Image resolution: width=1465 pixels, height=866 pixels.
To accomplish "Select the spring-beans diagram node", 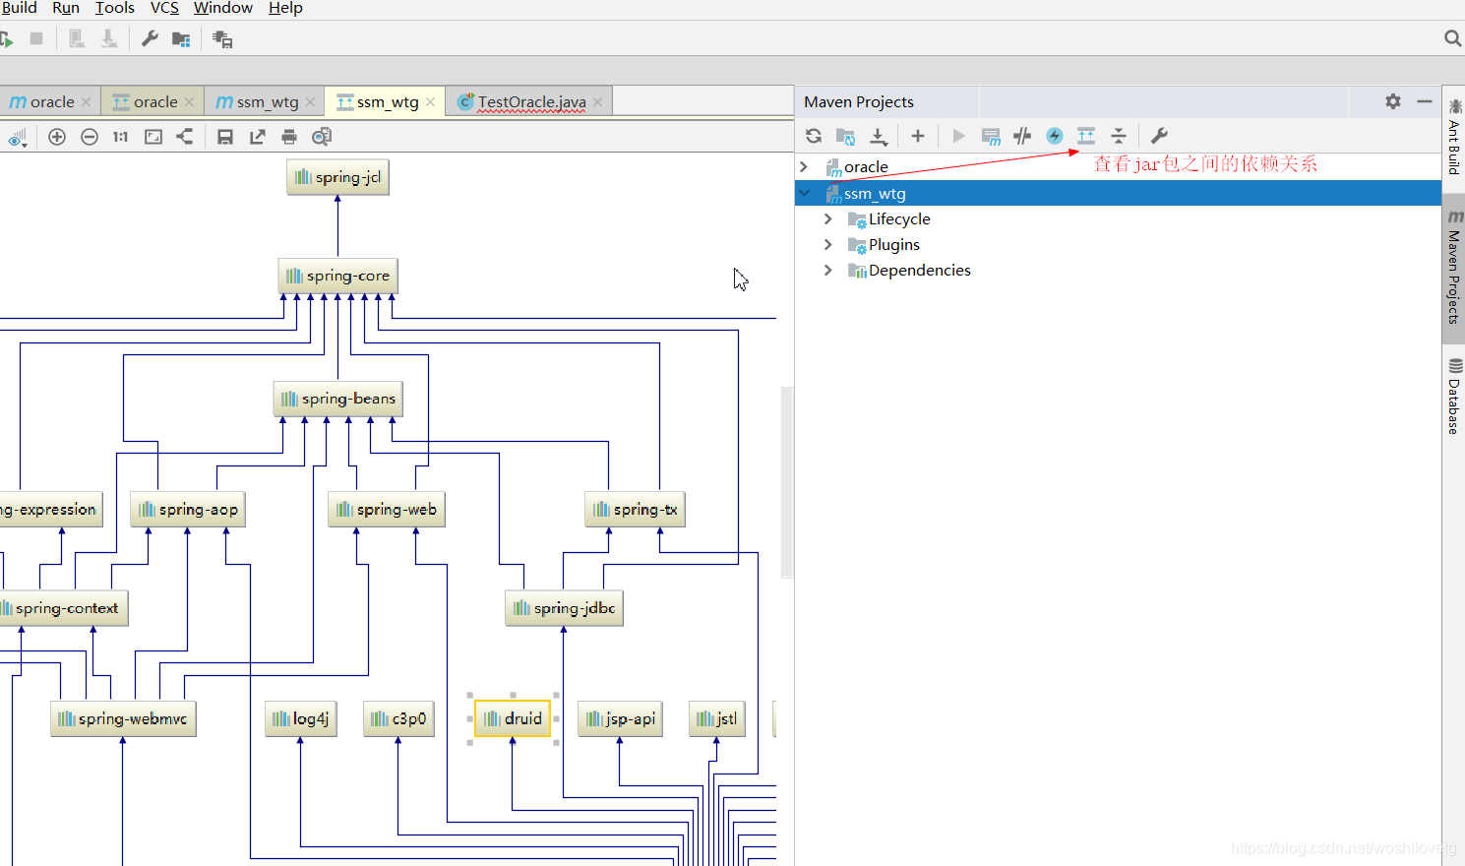I will [337, 399].
